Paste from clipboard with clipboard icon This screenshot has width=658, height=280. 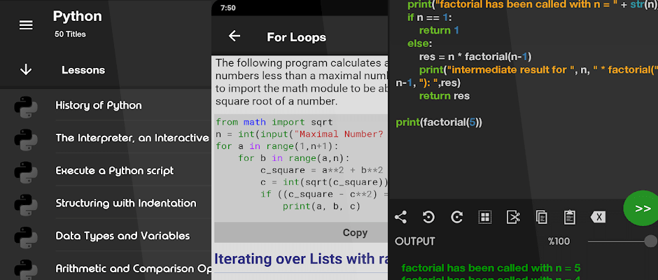click(x=570, y=217)
